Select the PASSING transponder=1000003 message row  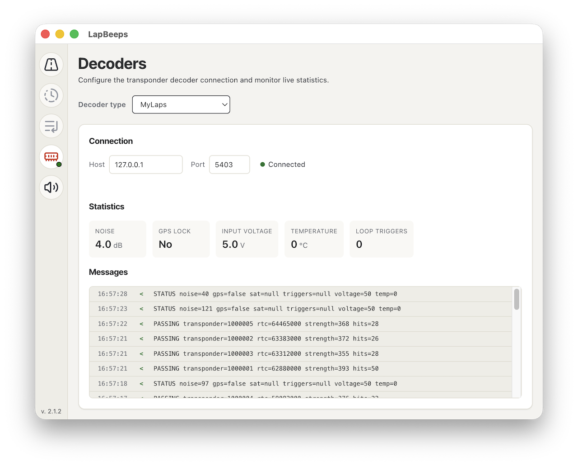pyautogui.click(x=301, y=354)
